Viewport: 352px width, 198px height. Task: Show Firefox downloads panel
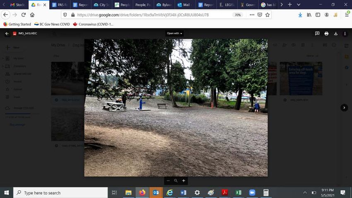point(300,15)
